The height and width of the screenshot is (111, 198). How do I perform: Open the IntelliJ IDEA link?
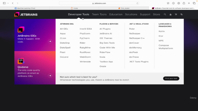pos(86,29)
